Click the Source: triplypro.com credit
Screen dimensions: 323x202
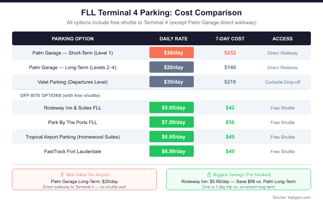pos(291,197)
